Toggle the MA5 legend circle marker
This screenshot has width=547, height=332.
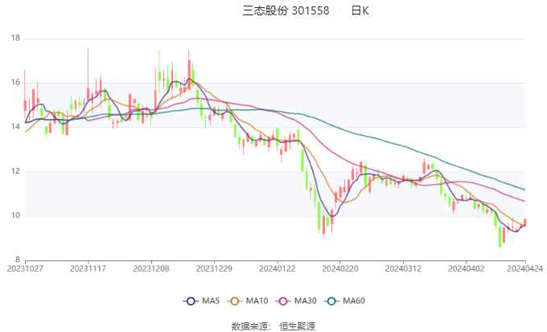click(191, 301)
